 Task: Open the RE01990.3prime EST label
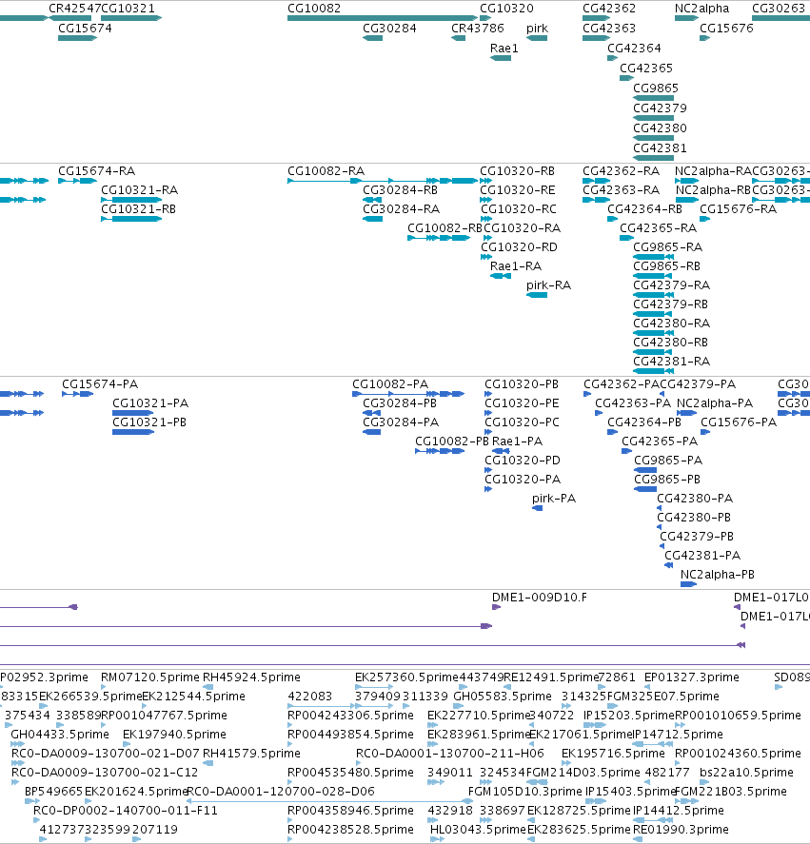click(x=681, y=830)
